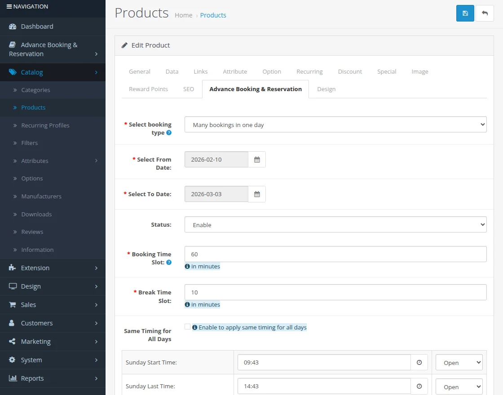503x395 pixels.
Task: Switch to the Discount tab
Action: click(x=350, y=71)
